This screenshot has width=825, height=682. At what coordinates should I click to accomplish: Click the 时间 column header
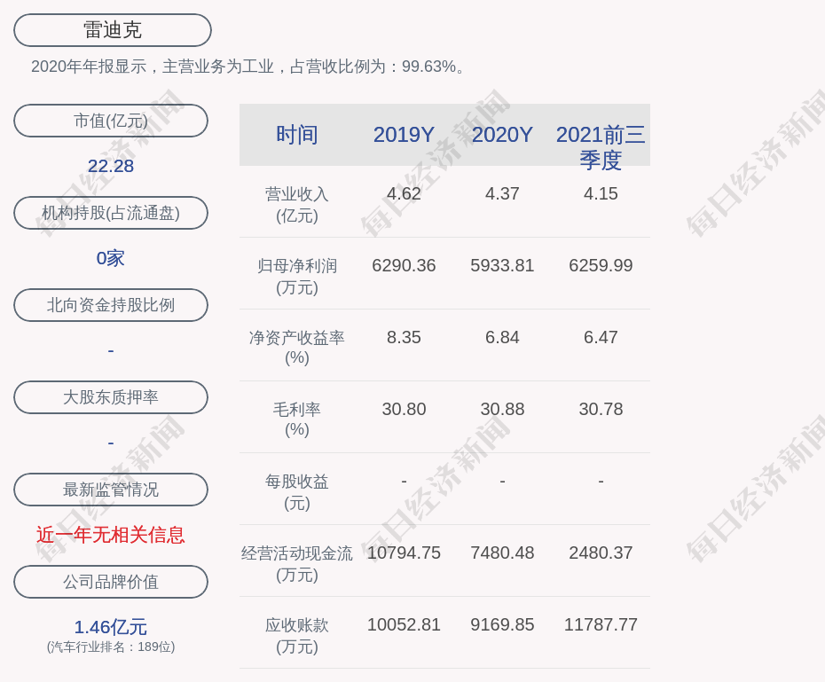[x=297, y=135]
